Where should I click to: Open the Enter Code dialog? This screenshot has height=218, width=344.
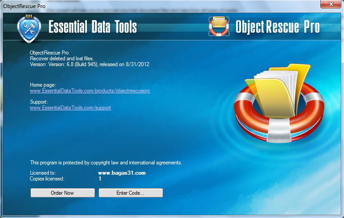pos(131,193)
